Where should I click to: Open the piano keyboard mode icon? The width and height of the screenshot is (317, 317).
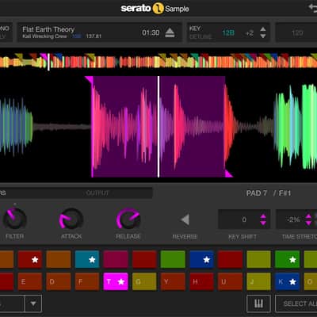(x=258, y=304)
